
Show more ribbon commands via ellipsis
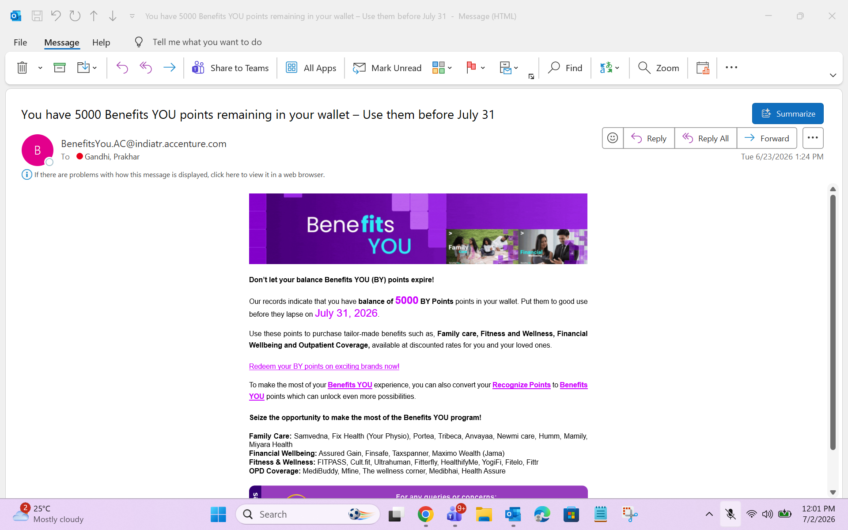click(x=731, y=68)
